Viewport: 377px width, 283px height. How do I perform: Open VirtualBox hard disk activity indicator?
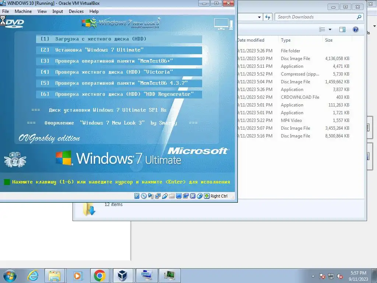[137, 196]
